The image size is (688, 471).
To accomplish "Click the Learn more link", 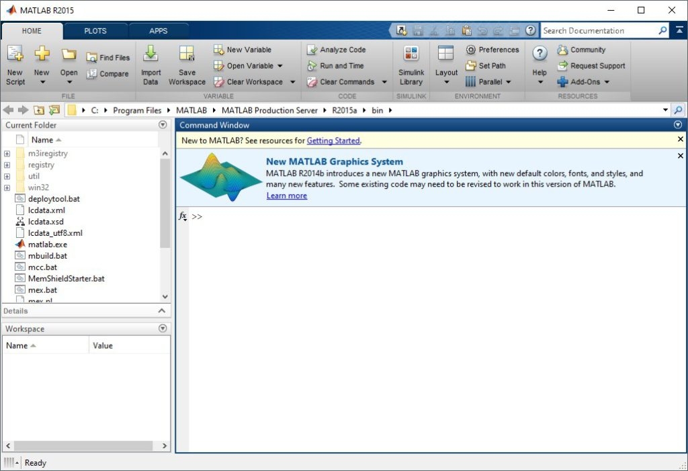I will click(286, 196).
